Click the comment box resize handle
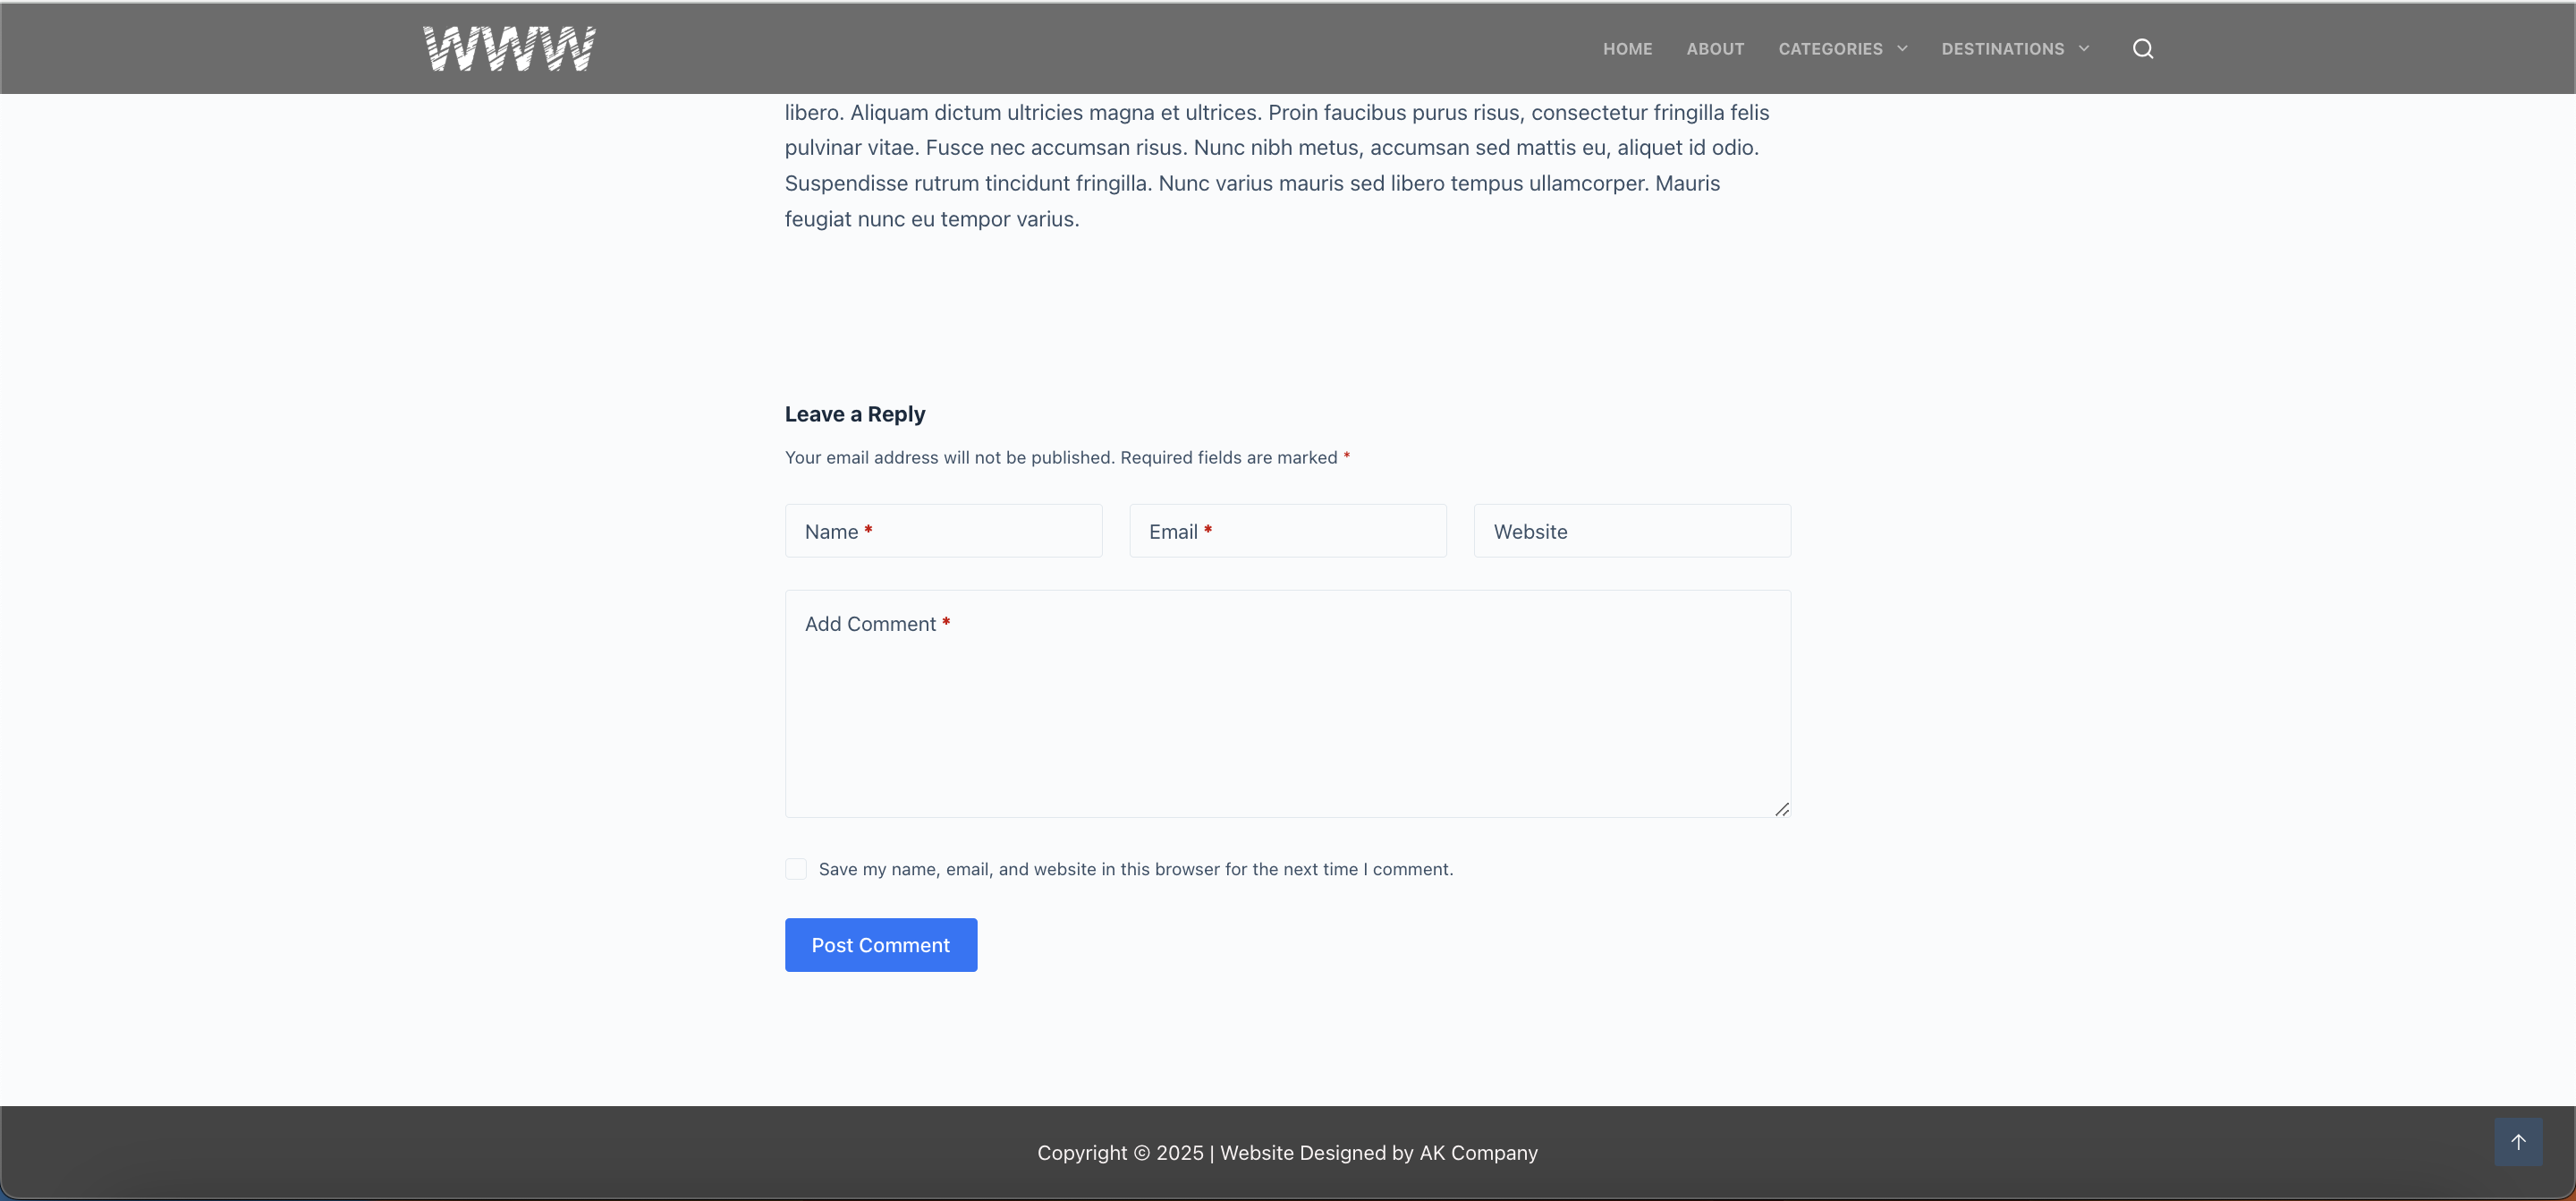The image size is (2576, 1201). [1781, 809]
